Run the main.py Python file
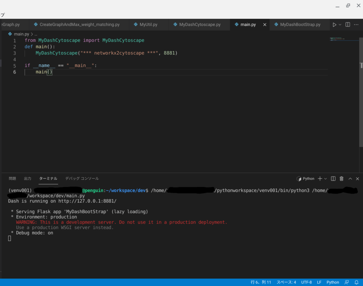 (x=335, y=25)
